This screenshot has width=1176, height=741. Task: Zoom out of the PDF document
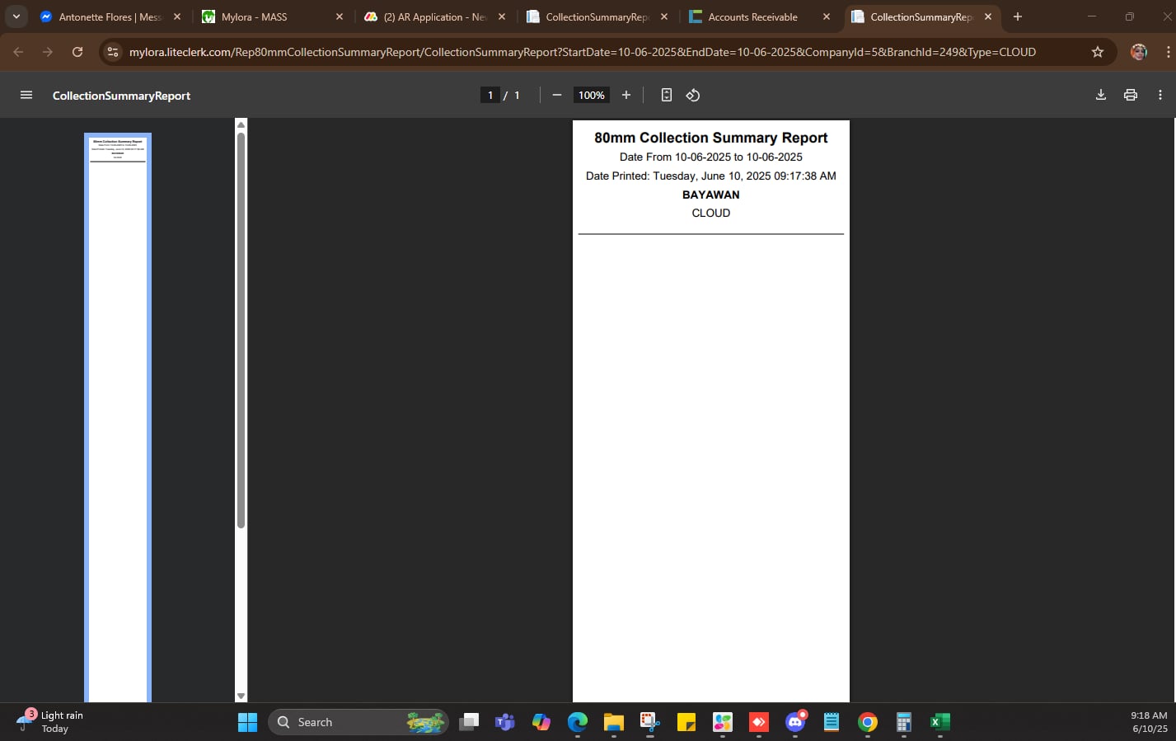[x=557, y=96]
